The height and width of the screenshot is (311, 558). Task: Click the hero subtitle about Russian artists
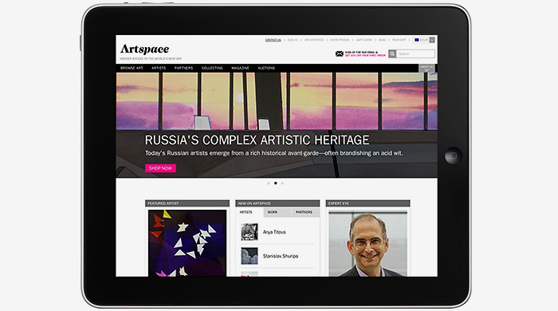point(273,153)
